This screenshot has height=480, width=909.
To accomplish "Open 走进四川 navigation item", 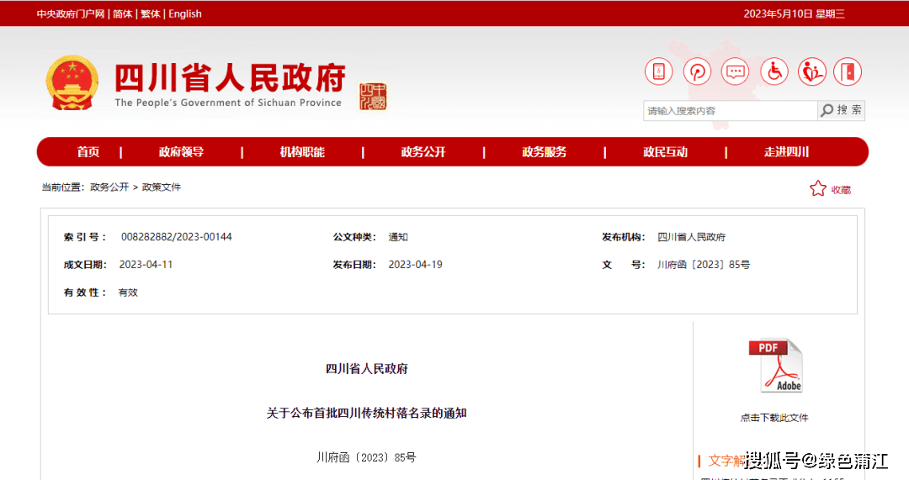I will click(x=786, y=152).
